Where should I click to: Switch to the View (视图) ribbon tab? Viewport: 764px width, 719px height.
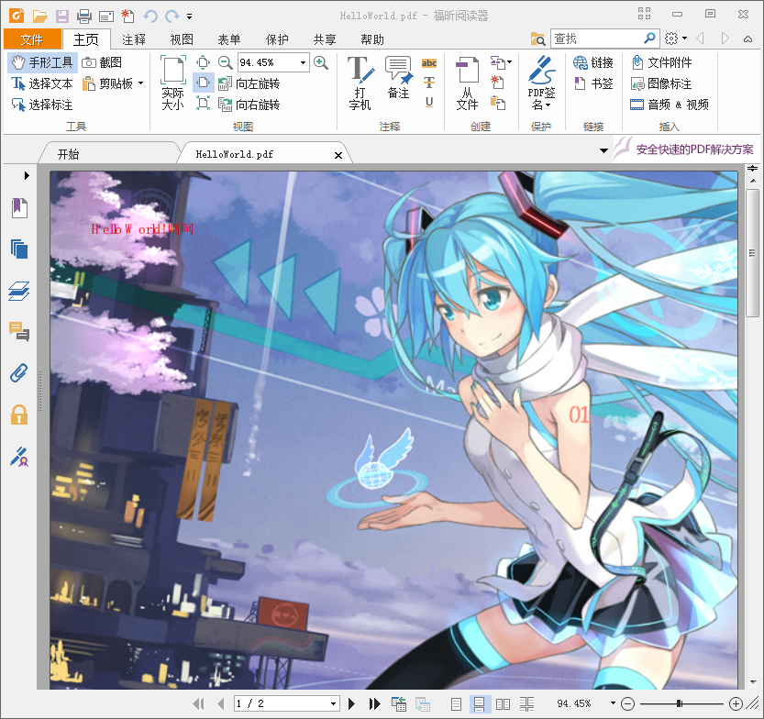(182, 39)
